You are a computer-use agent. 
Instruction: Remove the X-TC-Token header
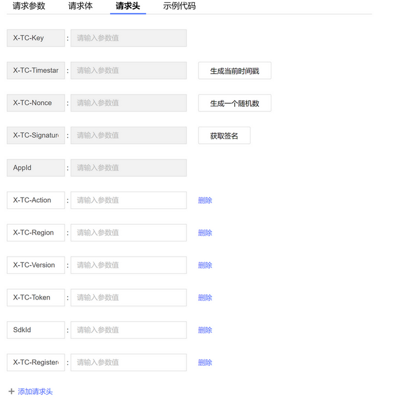[205, 297]
